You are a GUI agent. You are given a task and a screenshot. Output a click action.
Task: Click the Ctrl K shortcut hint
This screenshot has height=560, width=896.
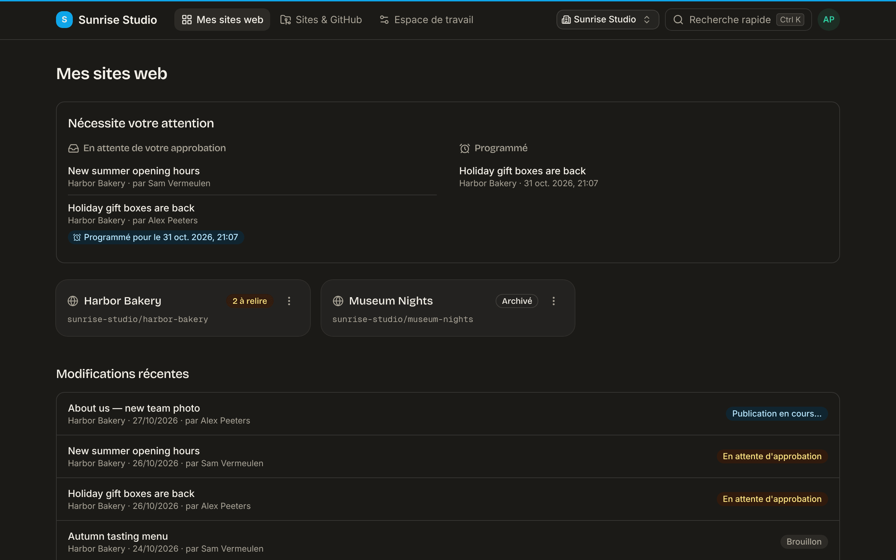tap(790, 20)
